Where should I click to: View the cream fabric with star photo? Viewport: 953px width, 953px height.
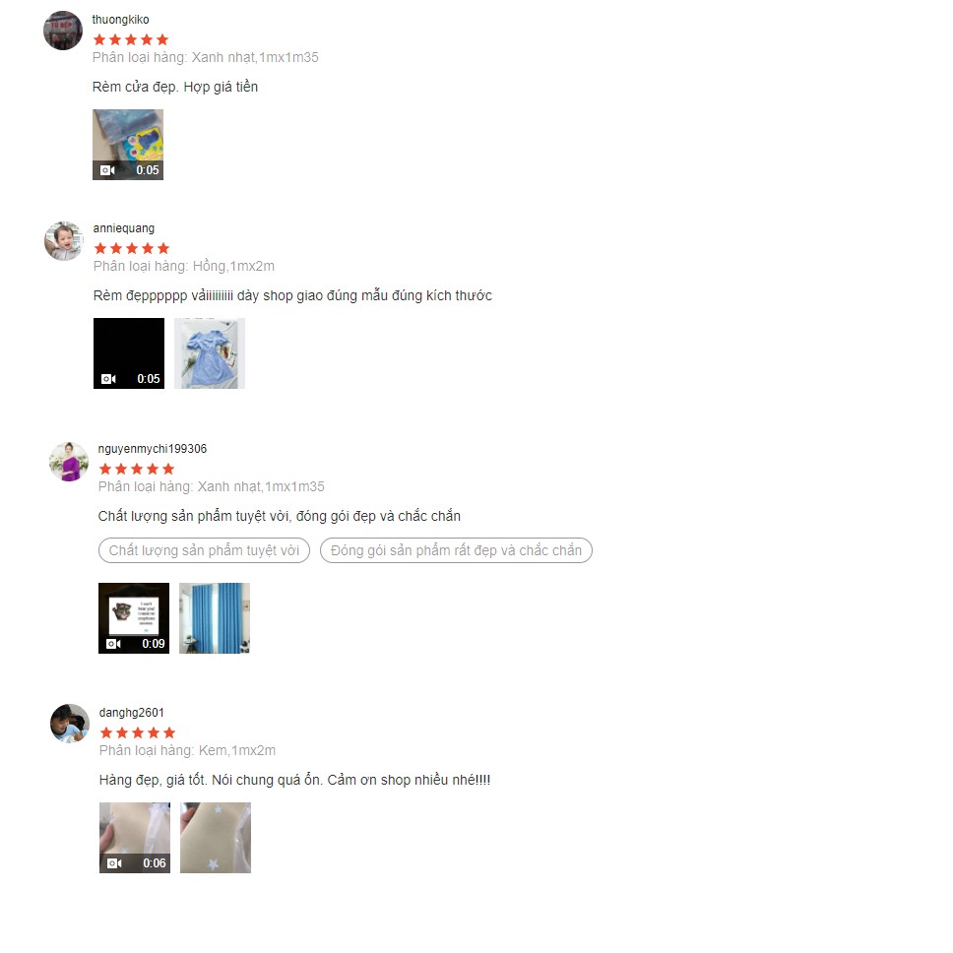tap(216, 838)
